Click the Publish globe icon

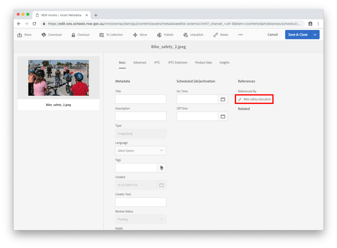[x=159, y=35]
